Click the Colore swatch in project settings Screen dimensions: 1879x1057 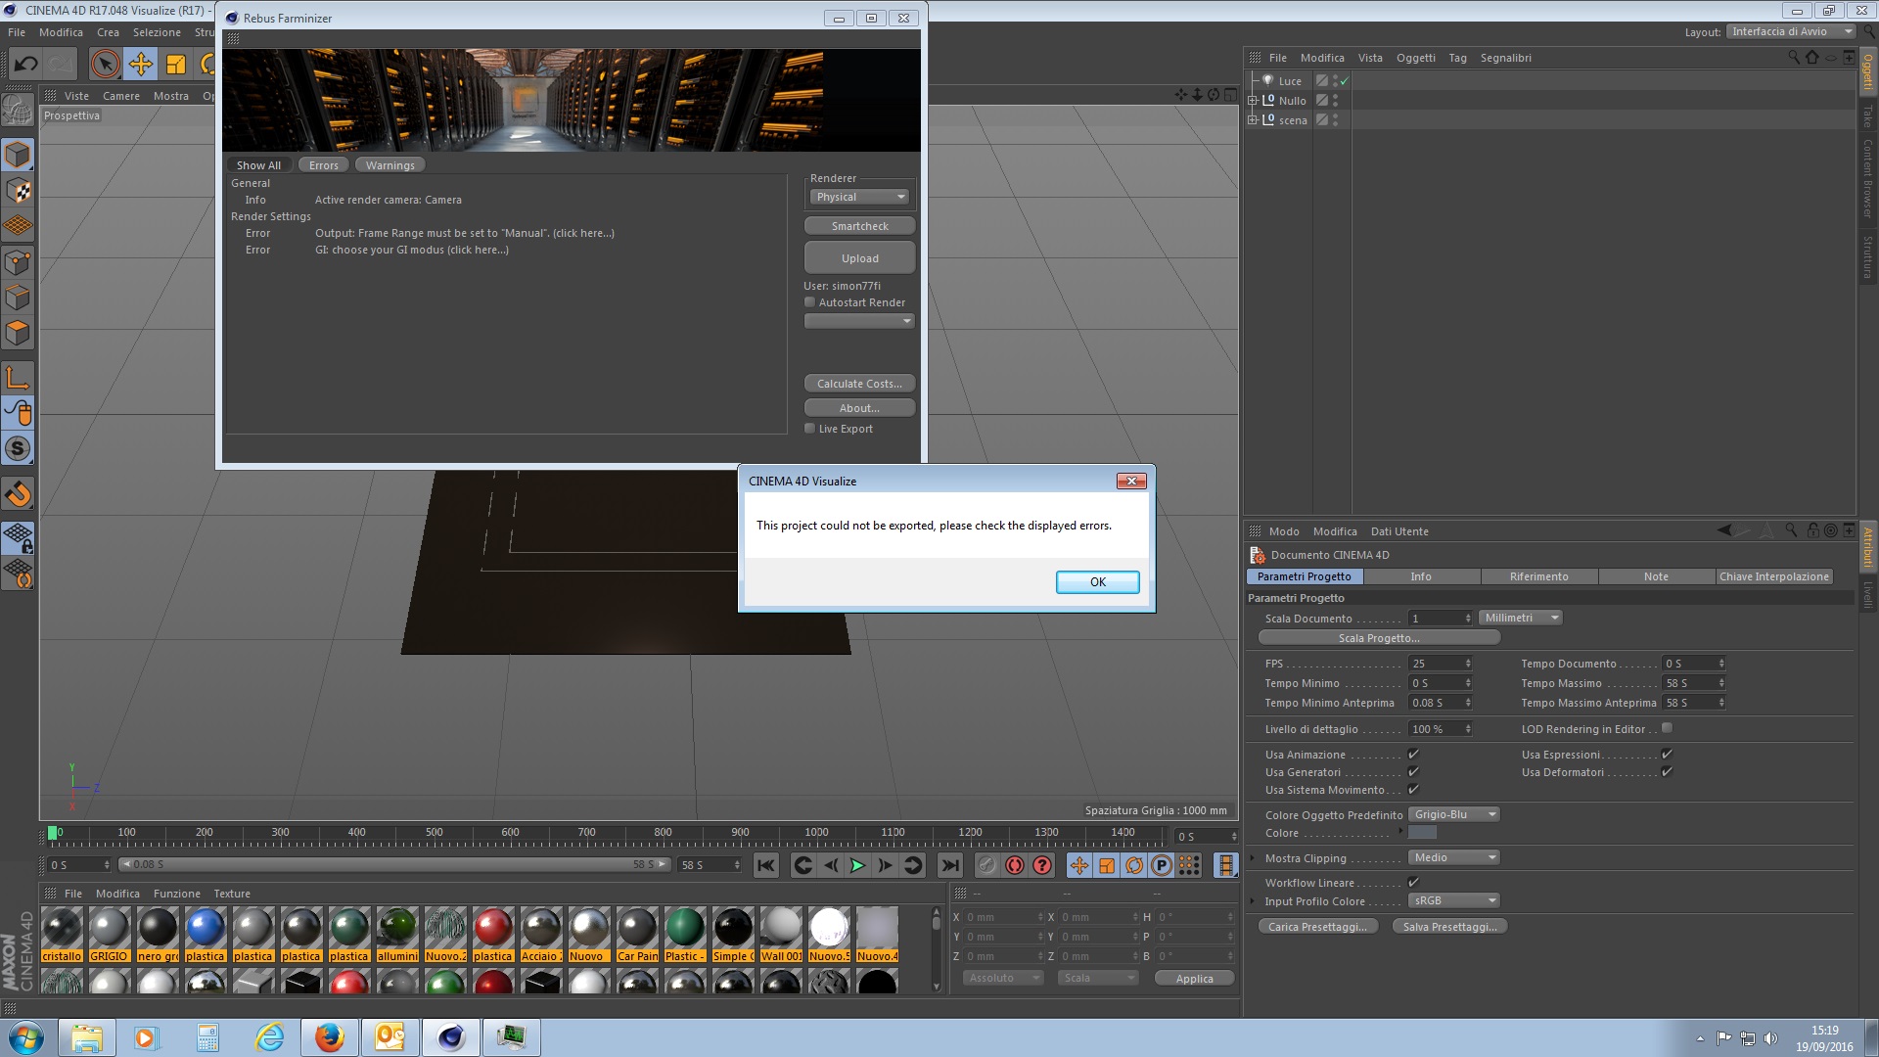tap(1422, 833)
